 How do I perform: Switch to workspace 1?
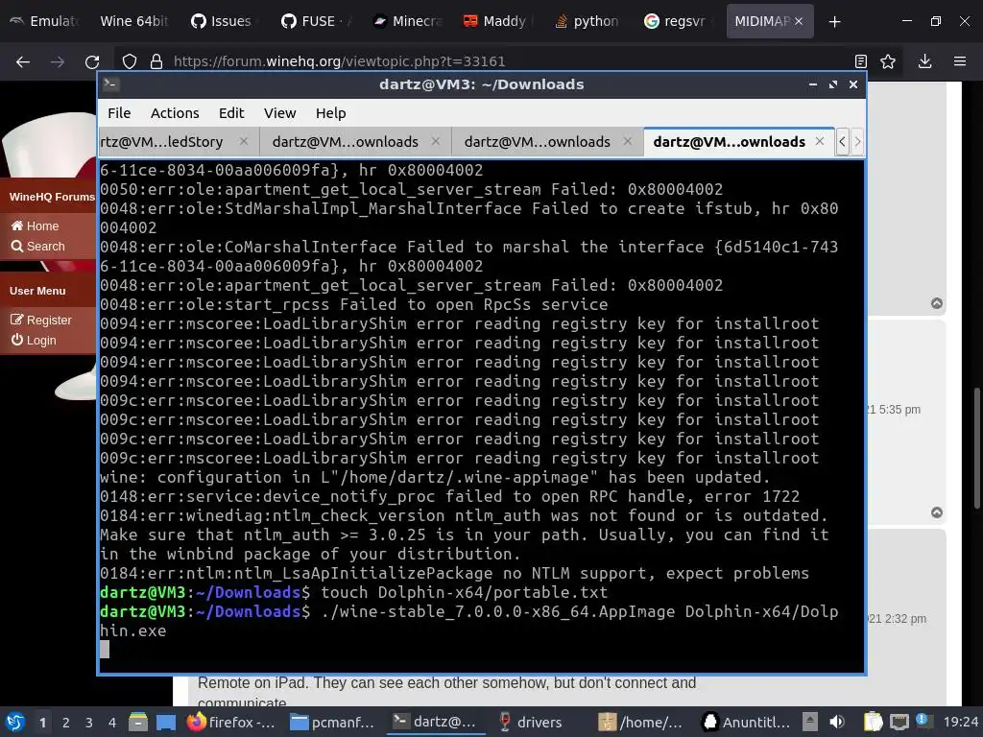point(42,723)
